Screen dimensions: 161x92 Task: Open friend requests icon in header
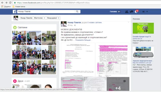127,12
